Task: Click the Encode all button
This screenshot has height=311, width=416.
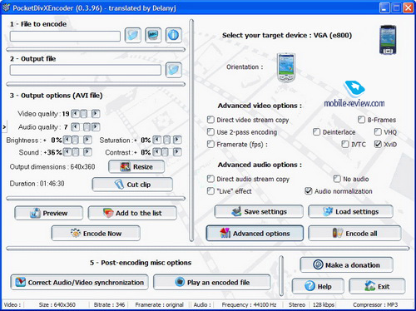Action: [354, 234]
